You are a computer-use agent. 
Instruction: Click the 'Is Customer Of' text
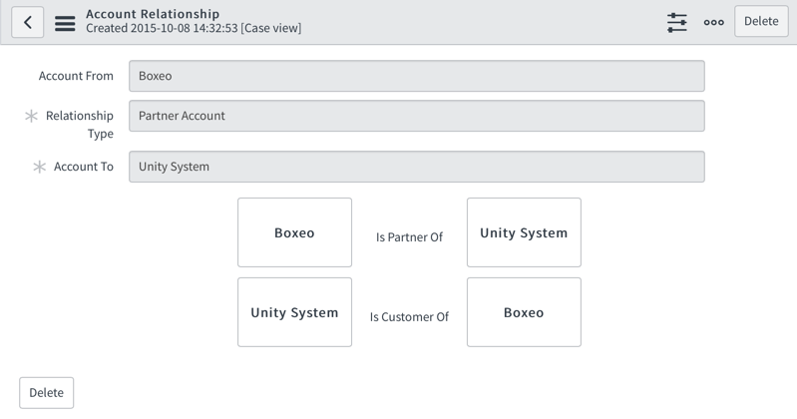(409, 317)
